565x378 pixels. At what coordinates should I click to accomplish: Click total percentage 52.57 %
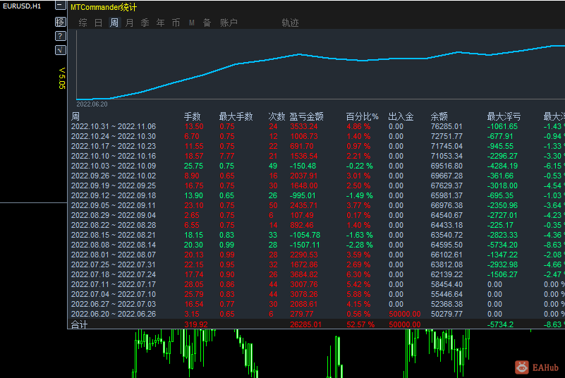click(360, 324)
